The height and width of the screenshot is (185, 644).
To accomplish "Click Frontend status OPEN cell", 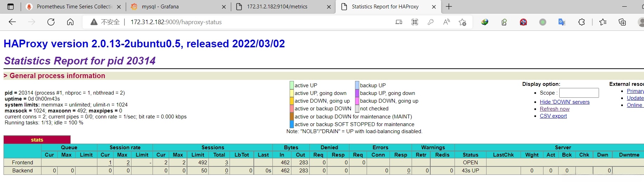I will point(470,163).
